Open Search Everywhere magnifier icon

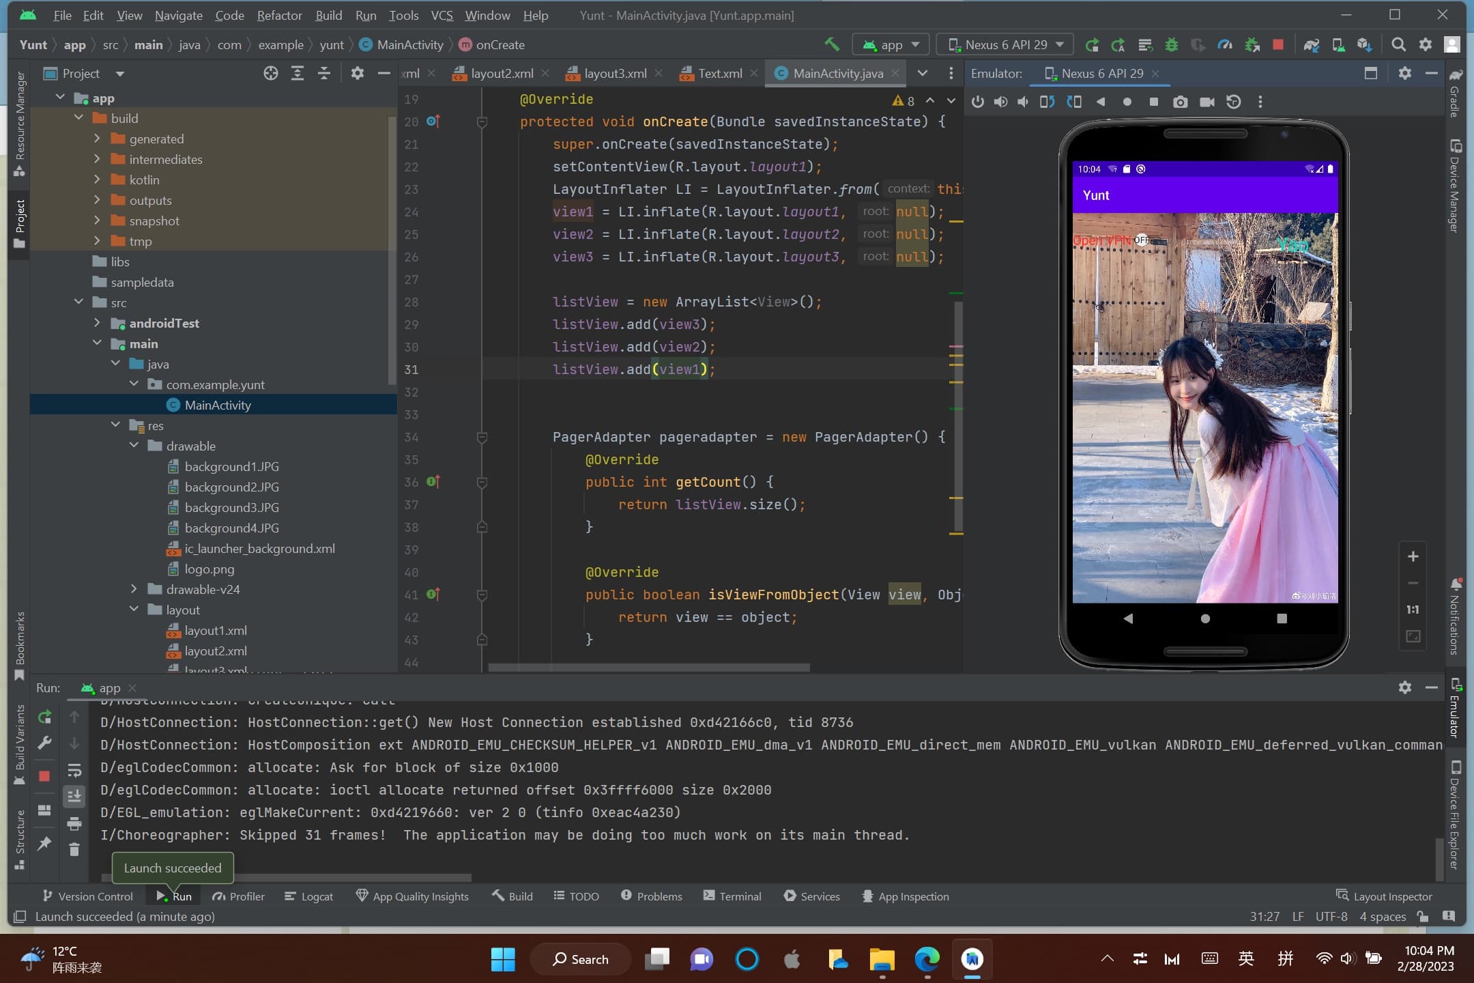pos(1398,44)
